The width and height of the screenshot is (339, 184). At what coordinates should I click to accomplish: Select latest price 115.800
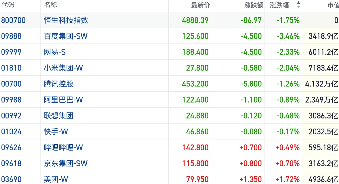pyautogui.click(x=195, y=163)
